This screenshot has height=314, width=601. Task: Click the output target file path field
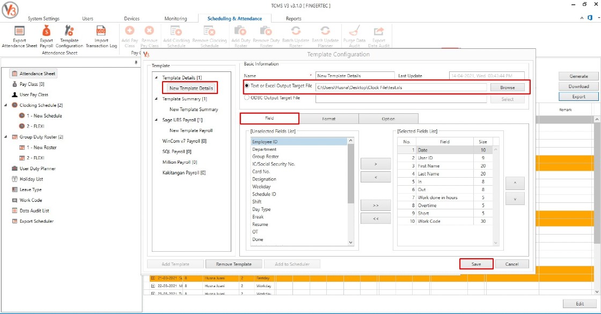(x=401, y=88)
